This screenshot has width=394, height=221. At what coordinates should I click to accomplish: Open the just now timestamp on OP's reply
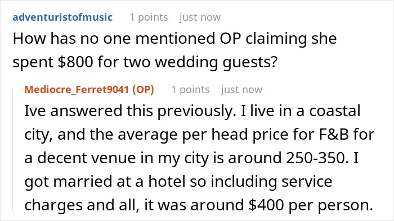(241, 90)
